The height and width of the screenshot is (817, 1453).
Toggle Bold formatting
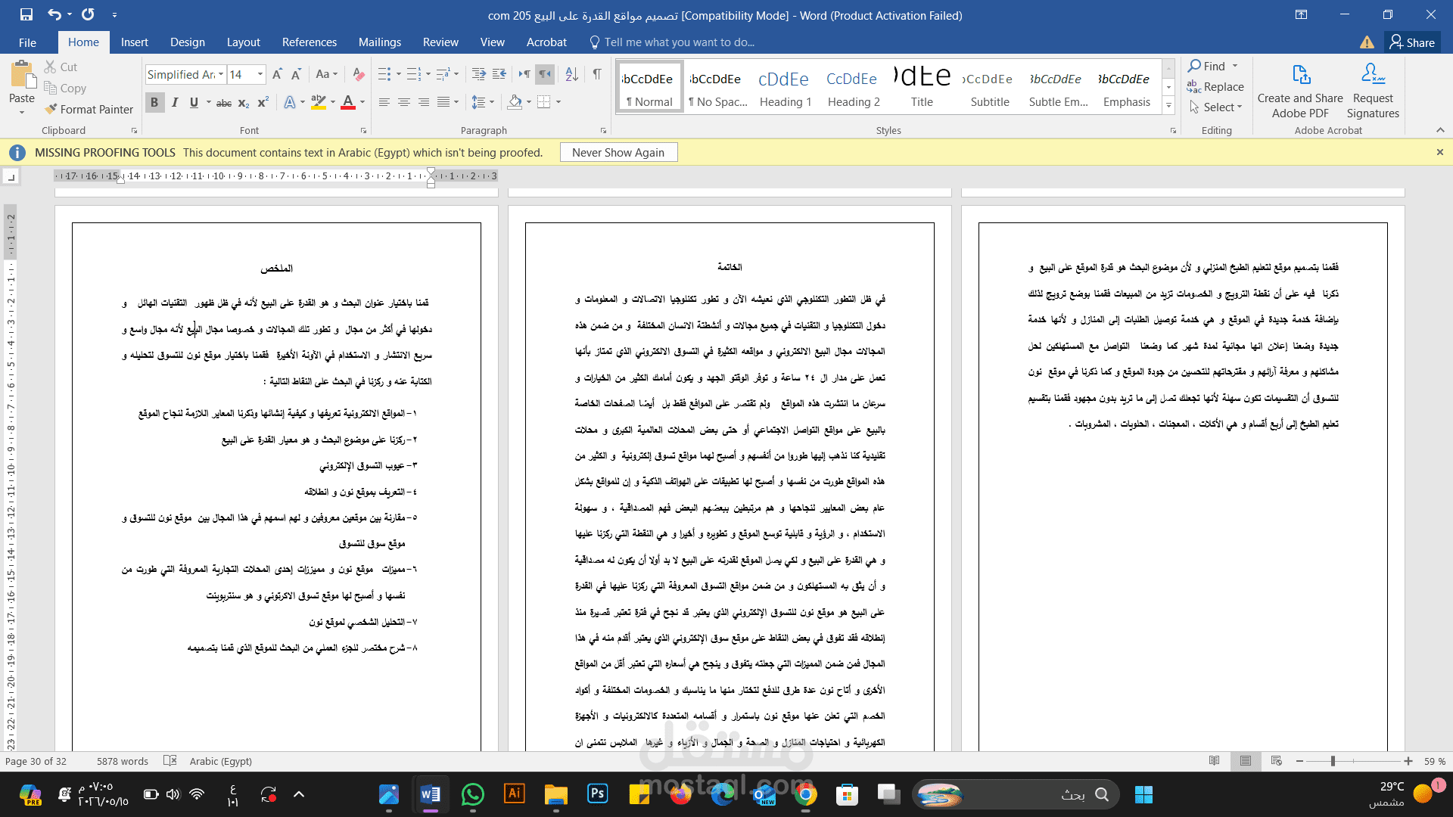point(154,102)
